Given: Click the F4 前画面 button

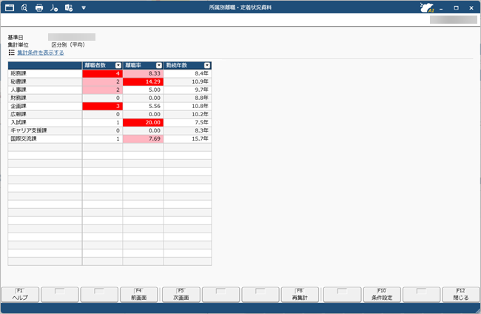Looking at the screenshot, I should [x=139, y=294].
